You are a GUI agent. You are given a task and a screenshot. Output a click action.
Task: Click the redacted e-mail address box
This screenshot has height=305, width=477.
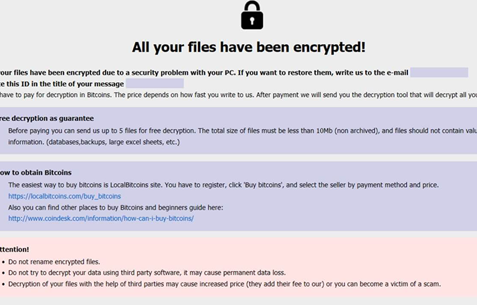click(438, 72)
